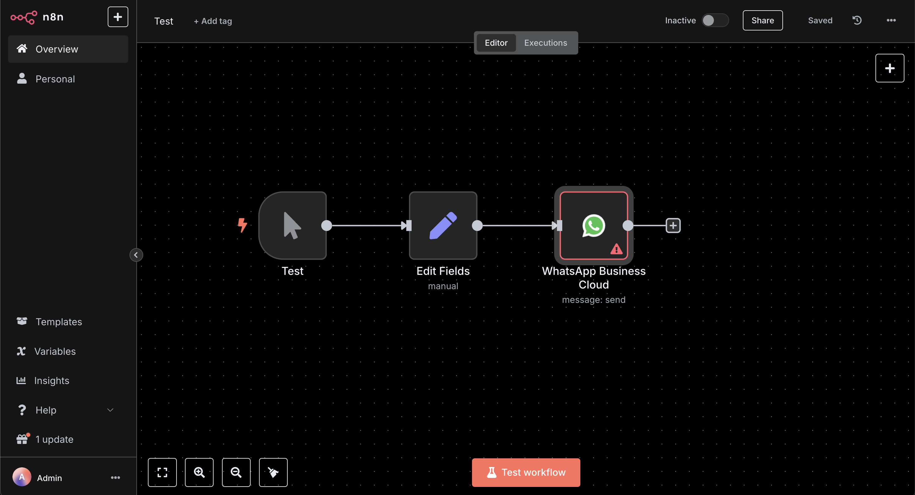Image resolution: width=915 pixels, height=495 pixels.
Task: Click the Variables icon in sidebar
Action: 21,351
